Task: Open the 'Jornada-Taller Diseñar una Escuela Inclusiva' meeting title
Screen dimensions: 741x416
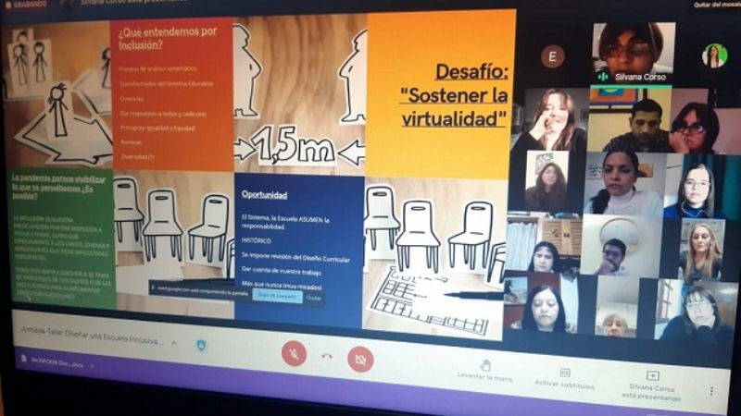Action: click(92, 335)
